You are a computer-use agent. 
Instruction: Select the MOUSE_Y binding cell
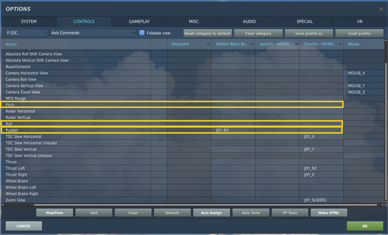click(364, 86)
